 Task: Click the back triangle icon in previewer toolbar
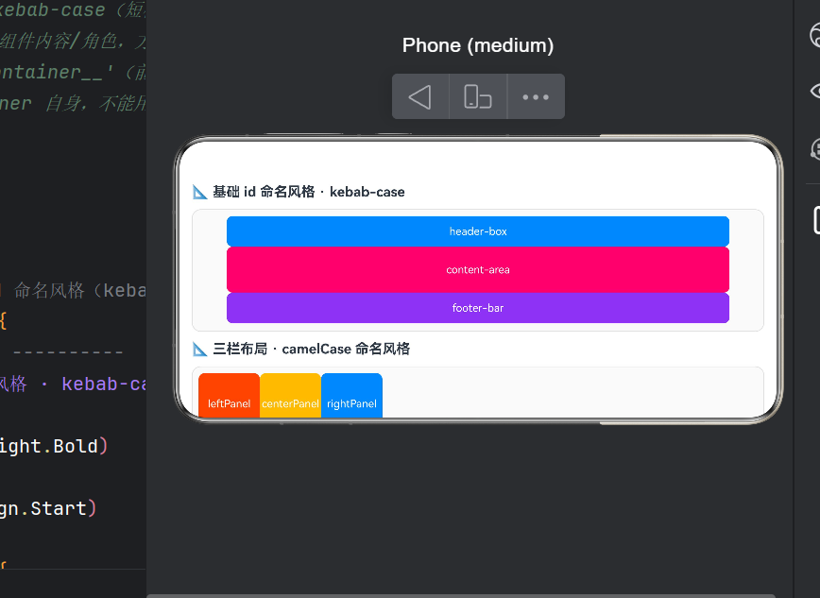point(420,96)
